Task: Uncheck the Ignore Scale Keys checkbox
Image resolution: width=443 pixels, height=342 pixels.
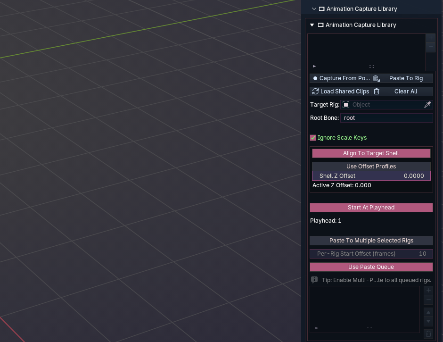Action: [x=312, y=137]
